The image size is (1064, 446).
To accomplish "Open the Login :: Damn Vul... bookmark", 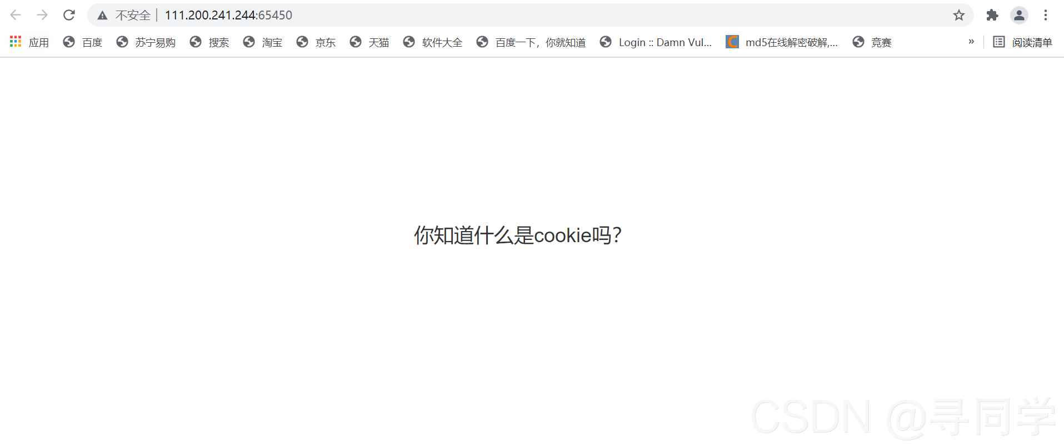I will (x=656, y=42).
